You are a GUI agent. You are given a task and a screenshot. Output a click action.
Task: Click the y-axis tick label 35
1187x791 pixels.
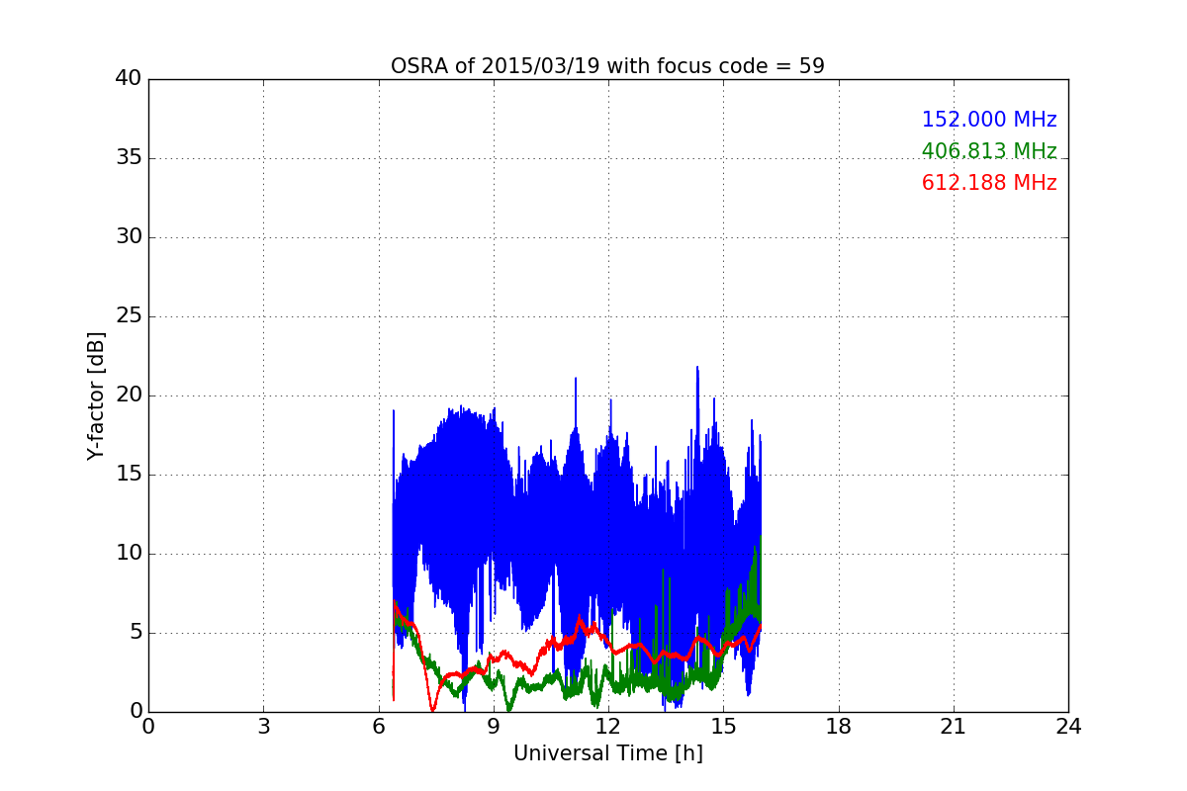(x=129, y=158)
